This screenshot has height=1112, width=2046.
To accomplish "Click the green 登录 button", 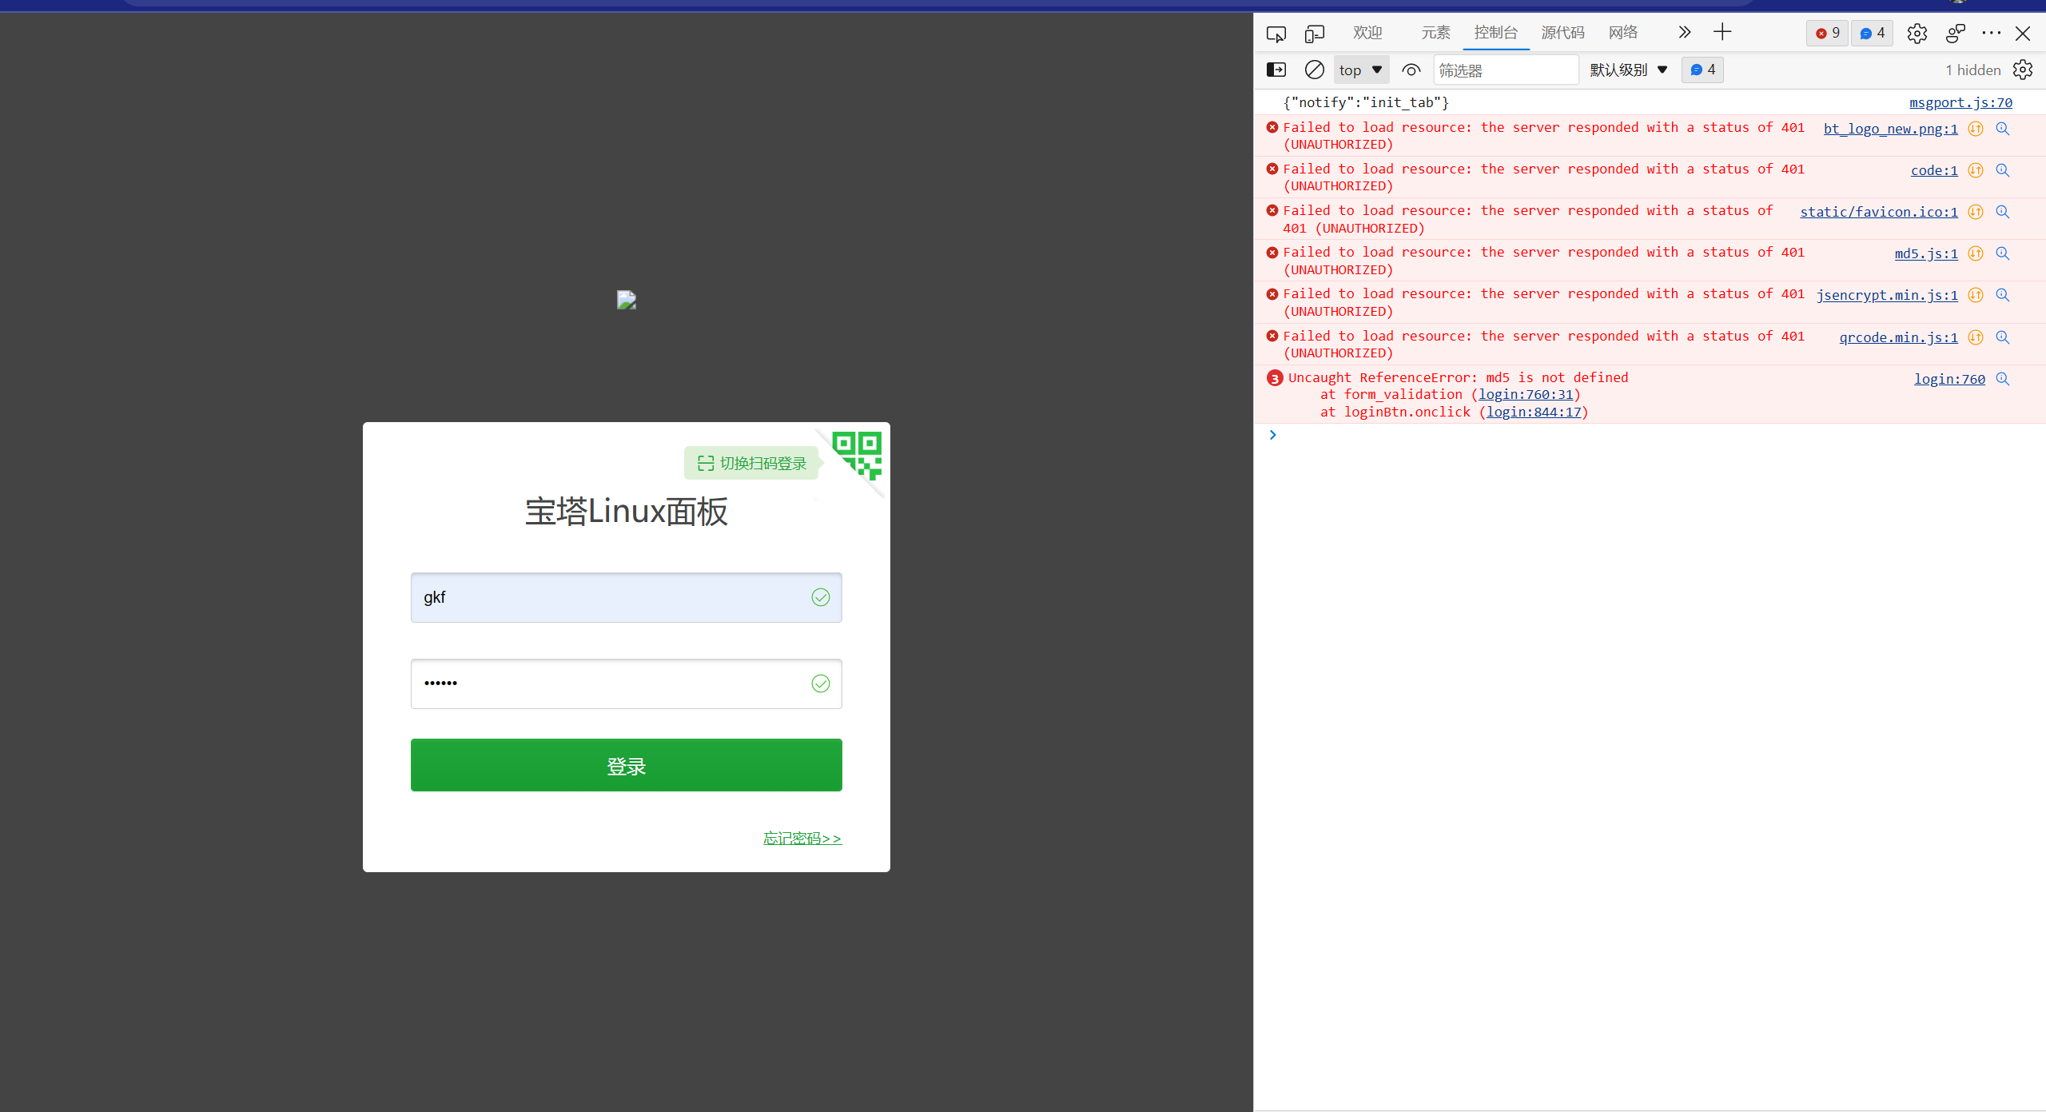I will [626, 765].
